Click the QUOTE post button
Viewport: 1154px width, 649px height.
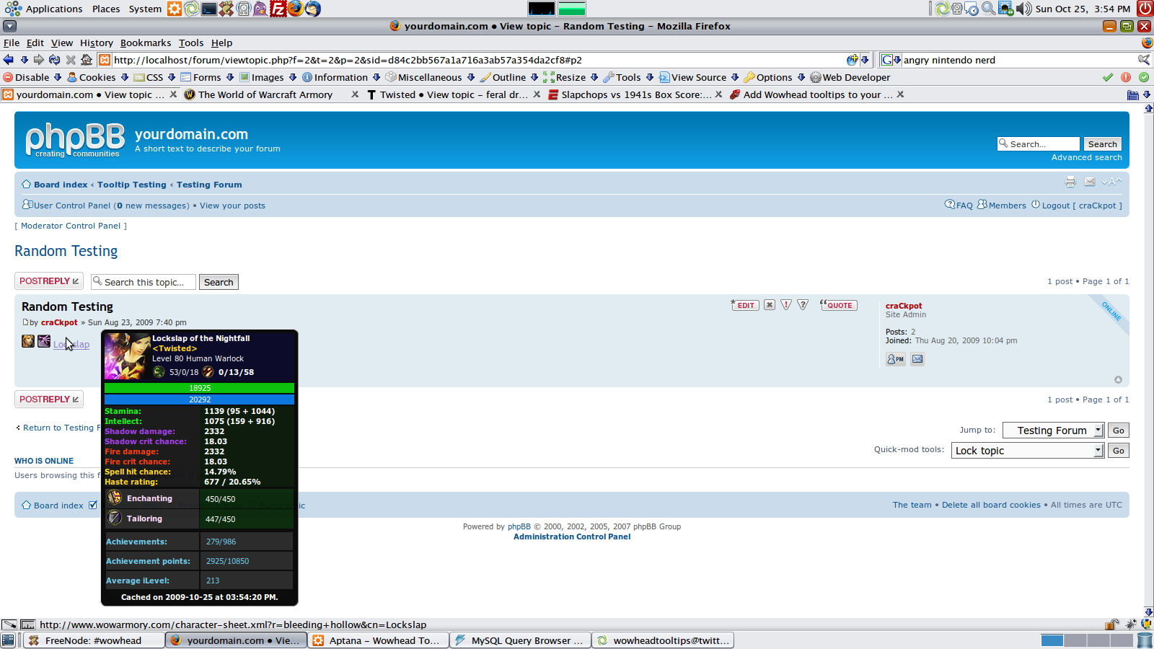pos(839,305)
